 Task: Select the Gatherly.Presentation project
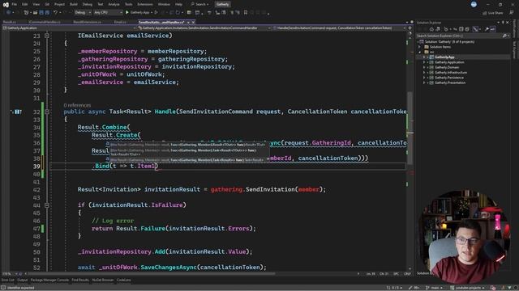tap(450, 82)
